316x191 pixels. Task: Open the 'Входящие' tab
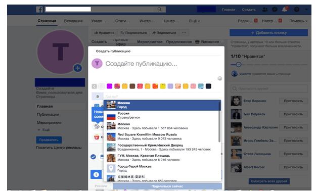tap(73, 21)
